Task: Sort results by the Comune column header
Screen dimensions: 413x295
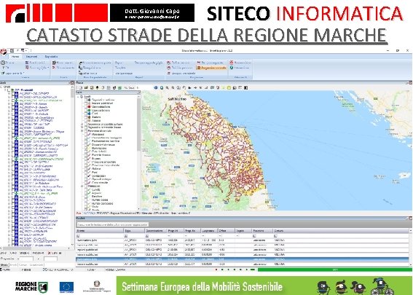Action: [341, 231]
